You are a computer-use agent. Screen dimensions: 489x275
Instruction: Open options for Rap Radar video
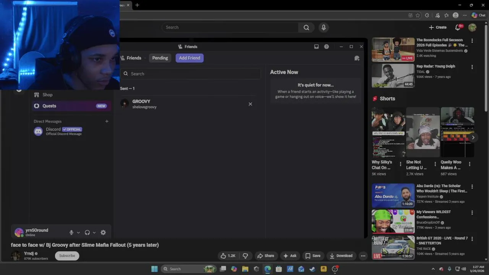click(472, 67)
